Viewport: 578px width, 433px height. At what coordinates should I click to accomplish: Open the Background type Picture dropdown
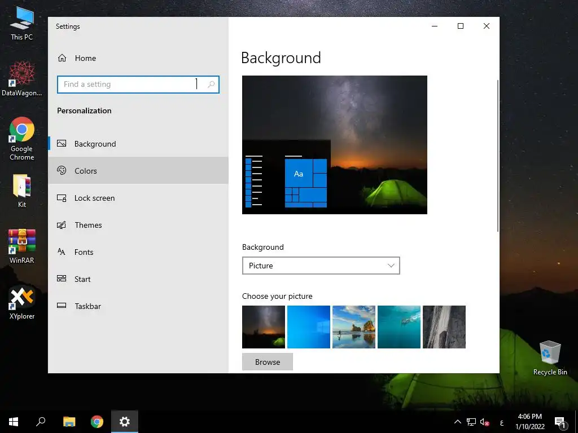point(321,266)
